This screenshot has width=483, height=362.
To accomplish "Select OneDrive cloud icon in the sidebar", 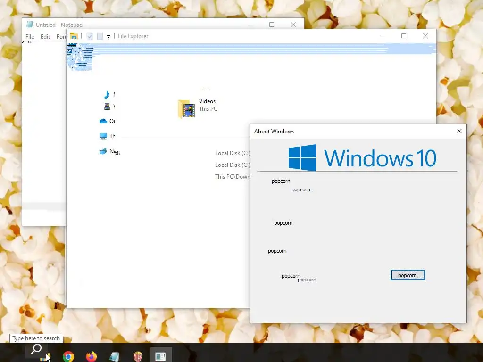I will click(x=103, y=121).
